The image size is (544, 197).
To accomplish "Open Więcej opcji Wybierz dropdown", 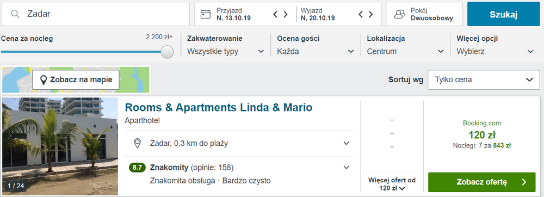I will coord(496,52).
